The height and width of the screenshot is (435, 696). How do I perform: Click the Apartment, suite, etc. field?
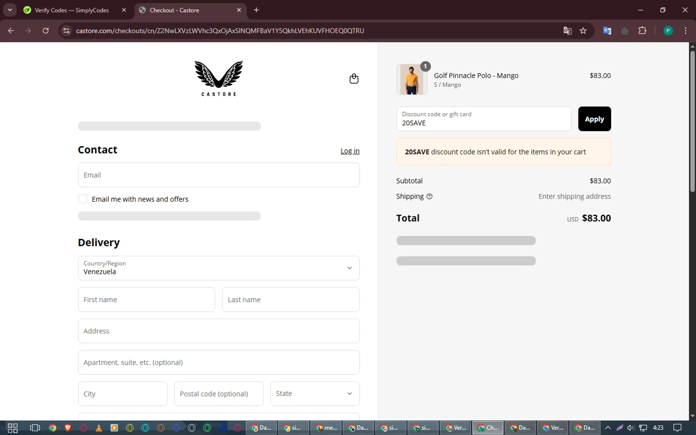click(x=219, y=363)
